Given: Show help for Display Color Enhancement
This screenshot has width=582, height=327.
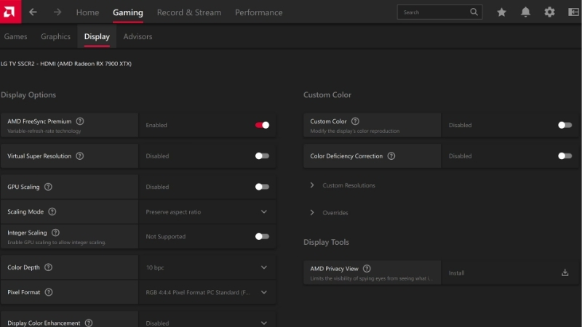Looking at the screenshot, I should 89,323.
